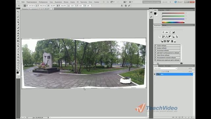Select the Horizontal Type tool
This screenshot has width=211, height=119.
pyautogui.click(x=18, y=52)
